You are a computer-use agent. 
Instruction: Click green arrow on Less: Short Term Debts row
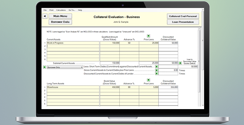point(157,66)
